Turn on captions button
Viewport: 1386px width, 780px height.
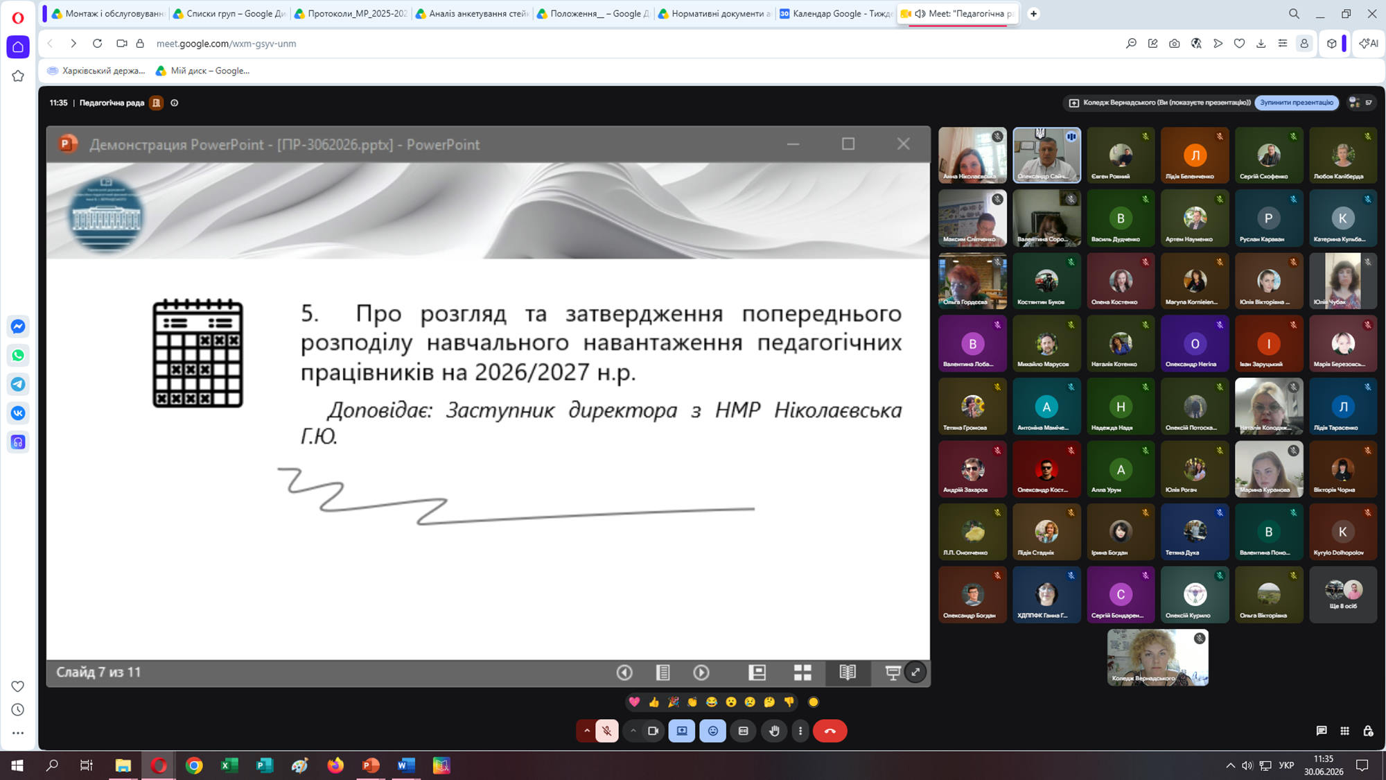743,731
